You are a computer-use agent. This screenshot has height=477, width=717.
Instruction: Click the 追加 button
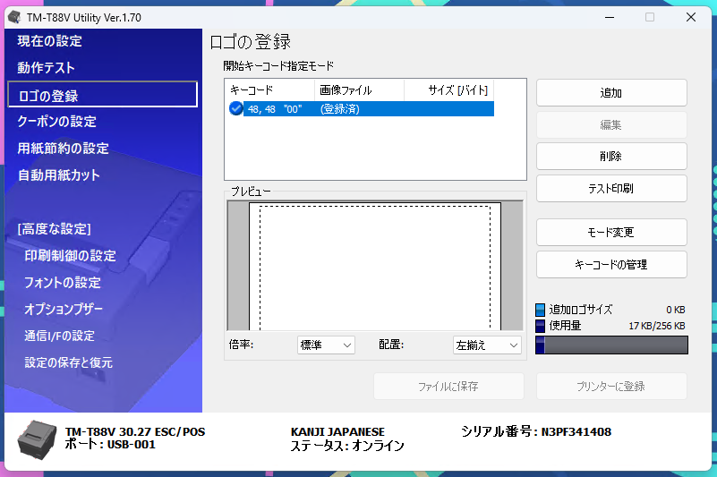(611, 93)
